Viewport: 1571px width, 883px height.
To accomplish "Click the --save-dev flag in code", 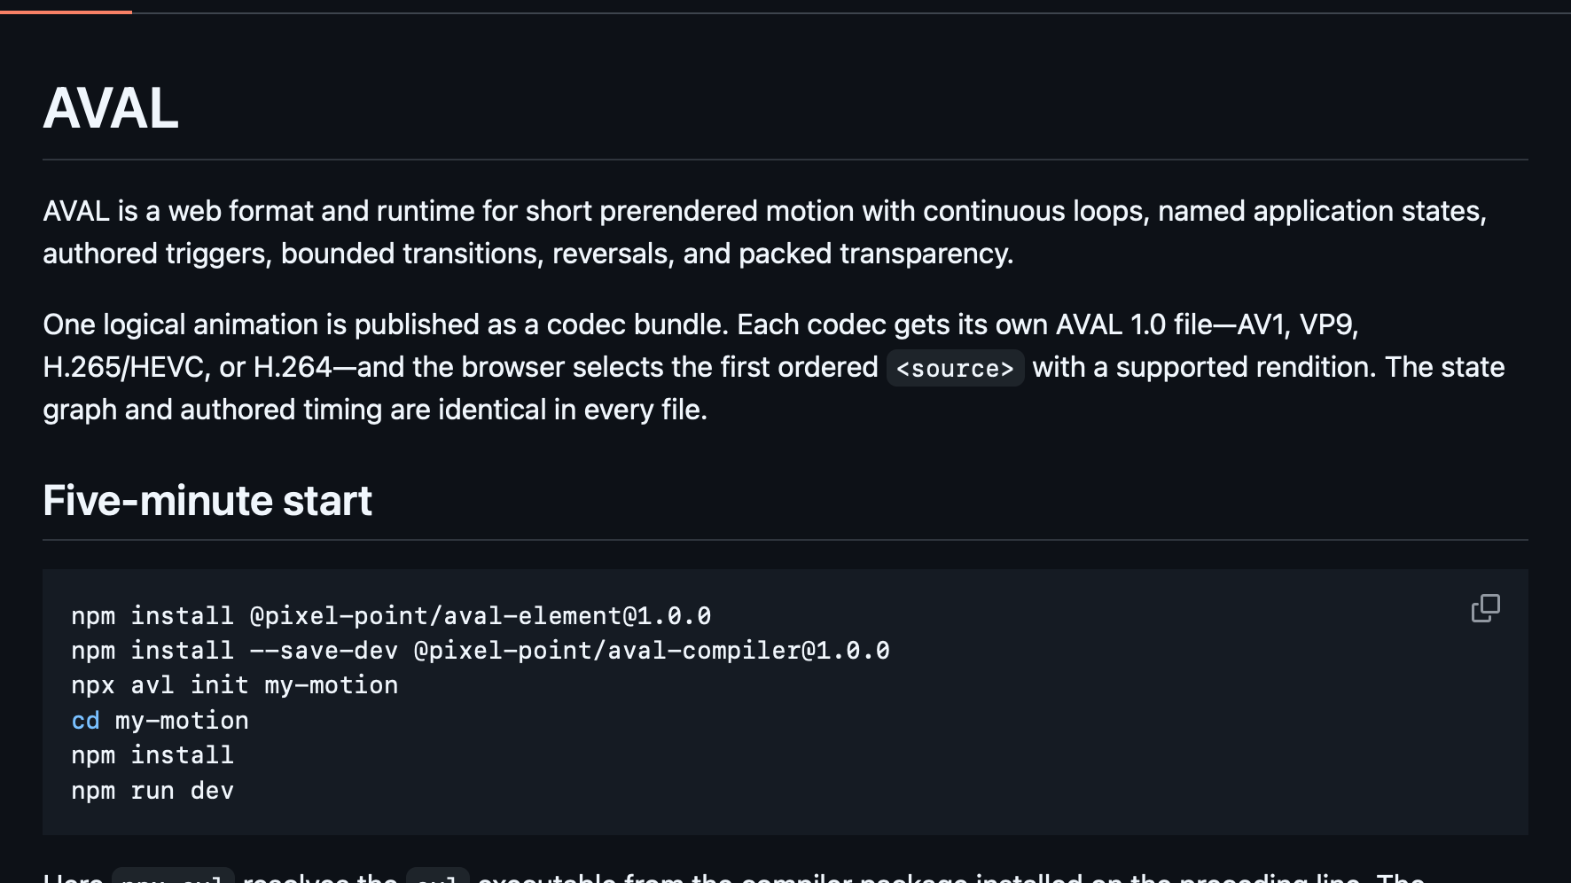I will click(x=324, y=651).
